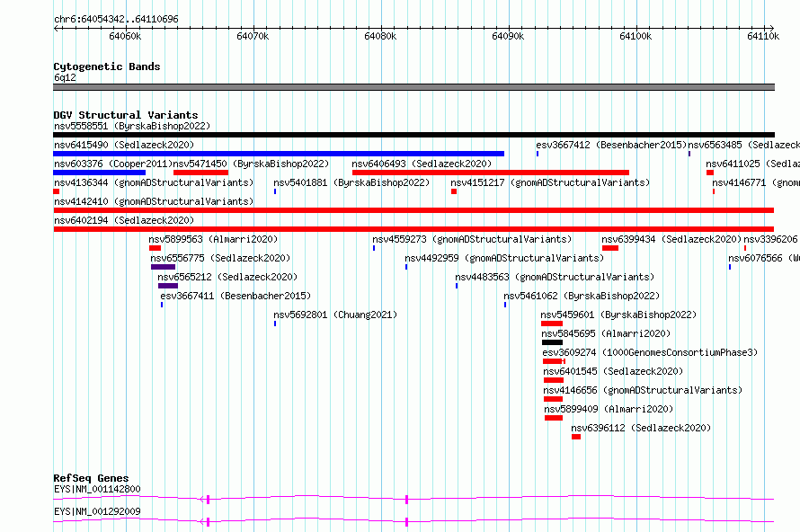Select the red nsv5899563 variant bar
The image size is (800, 532).
tap(155, 248)
